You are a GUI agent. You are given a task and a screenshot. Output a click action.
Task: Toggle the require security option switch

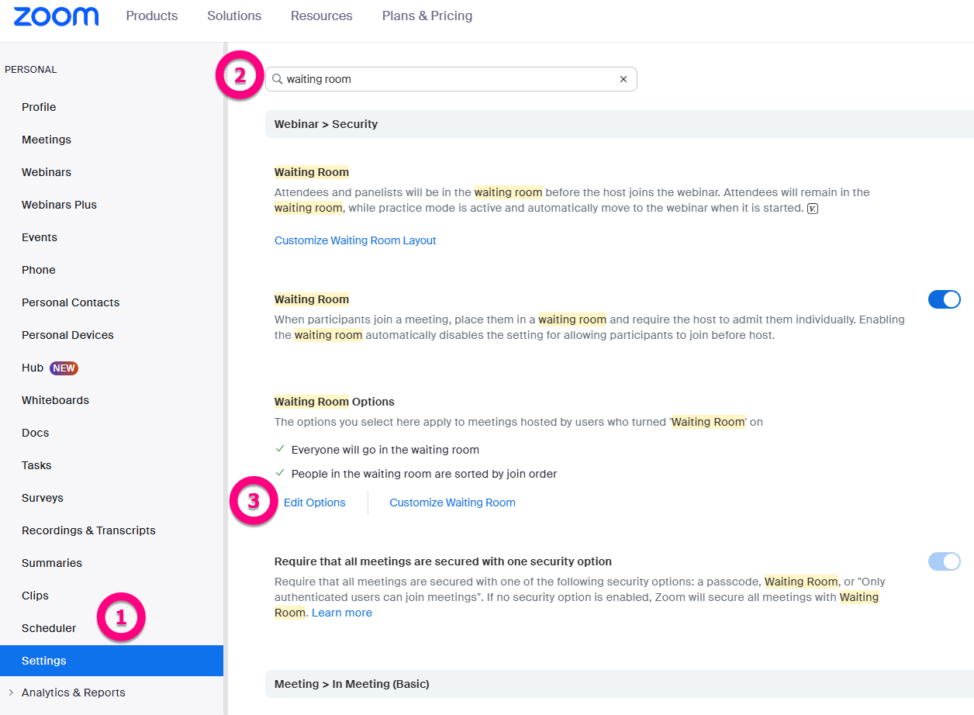pyautogui.click(x=944, y=561)
